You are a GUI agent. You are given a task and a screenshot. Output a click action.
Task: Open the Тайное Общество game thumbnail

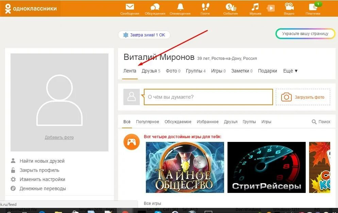185,167
